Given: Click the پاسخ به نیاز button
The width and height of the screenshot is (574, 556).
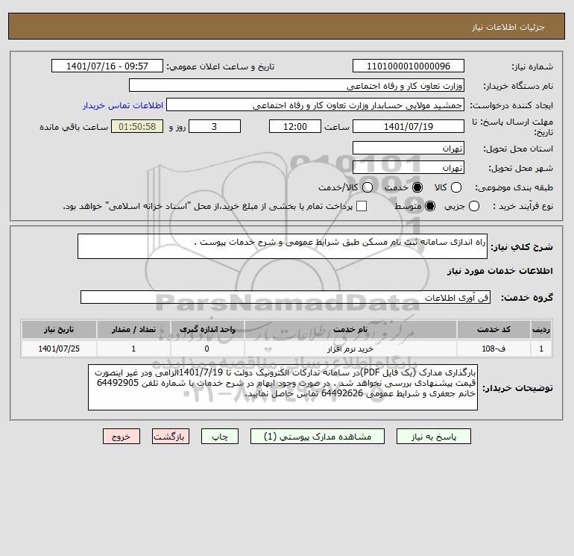Looking at the screenshot, I should click(433, 437).
